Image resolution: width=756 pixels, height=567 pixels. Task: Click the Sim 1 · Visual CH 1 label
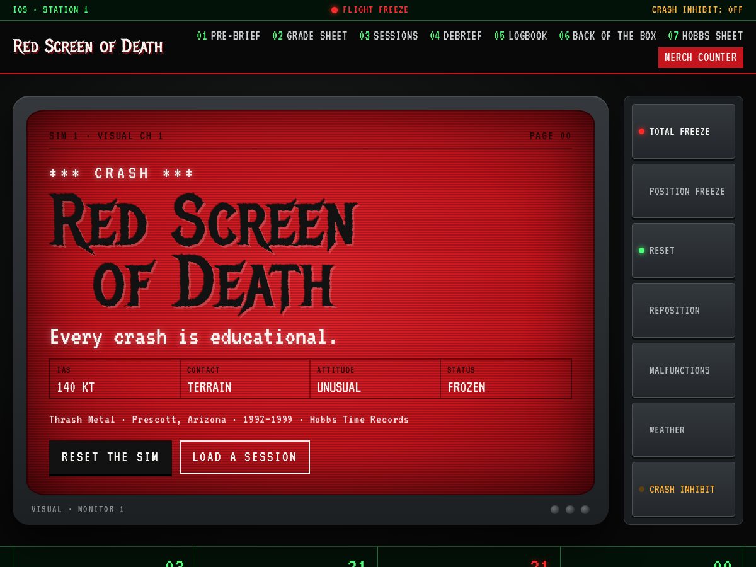[x=106, y=136]
